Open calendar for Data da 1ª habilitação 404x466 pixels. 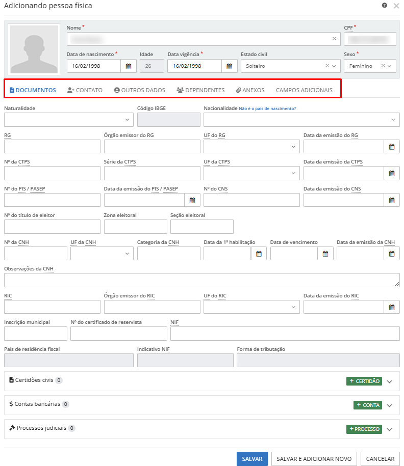pyautogui.click(x=259, y=254)
